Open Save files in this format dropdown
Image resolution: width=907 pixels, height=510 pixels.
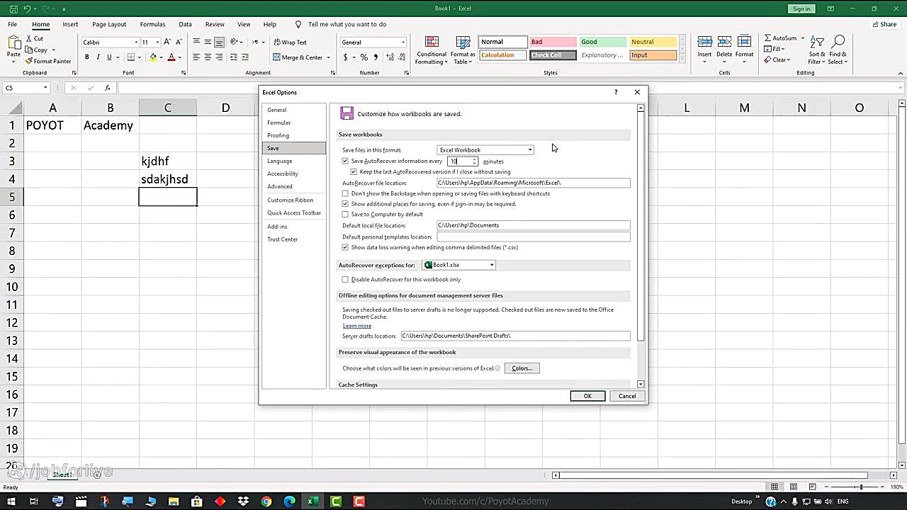(485, 150)
